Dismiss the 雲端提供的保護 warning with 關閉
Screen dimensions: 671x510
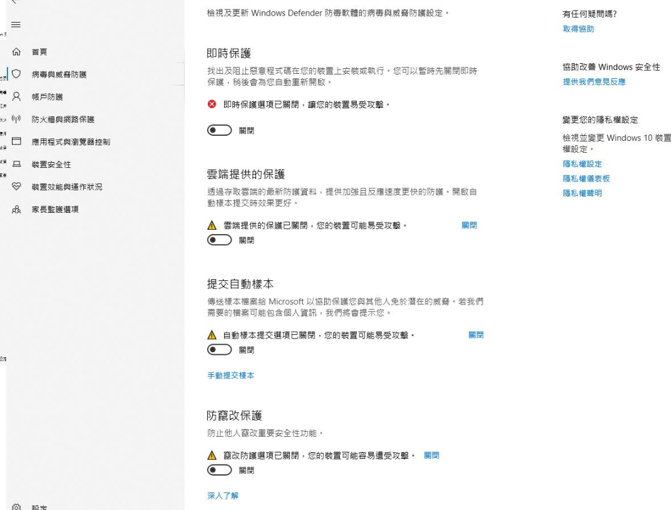(x=469, y=225)
